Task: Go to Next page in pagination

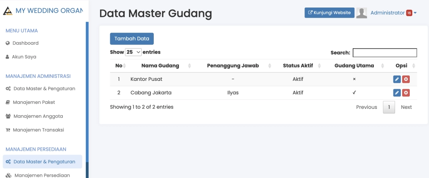Action: click(x=406, y=107)
